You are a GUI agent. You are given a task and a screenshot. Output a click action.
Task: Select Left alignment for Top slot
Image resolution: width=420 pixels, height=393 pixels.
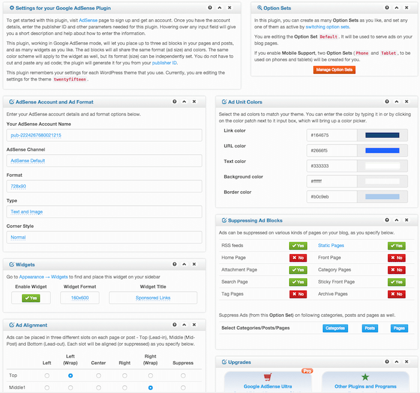(47, 376)
